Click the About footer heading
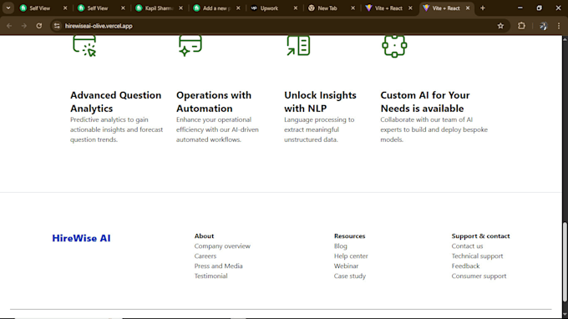This screenshot has width=568, height=319. (x=204, y=236)
